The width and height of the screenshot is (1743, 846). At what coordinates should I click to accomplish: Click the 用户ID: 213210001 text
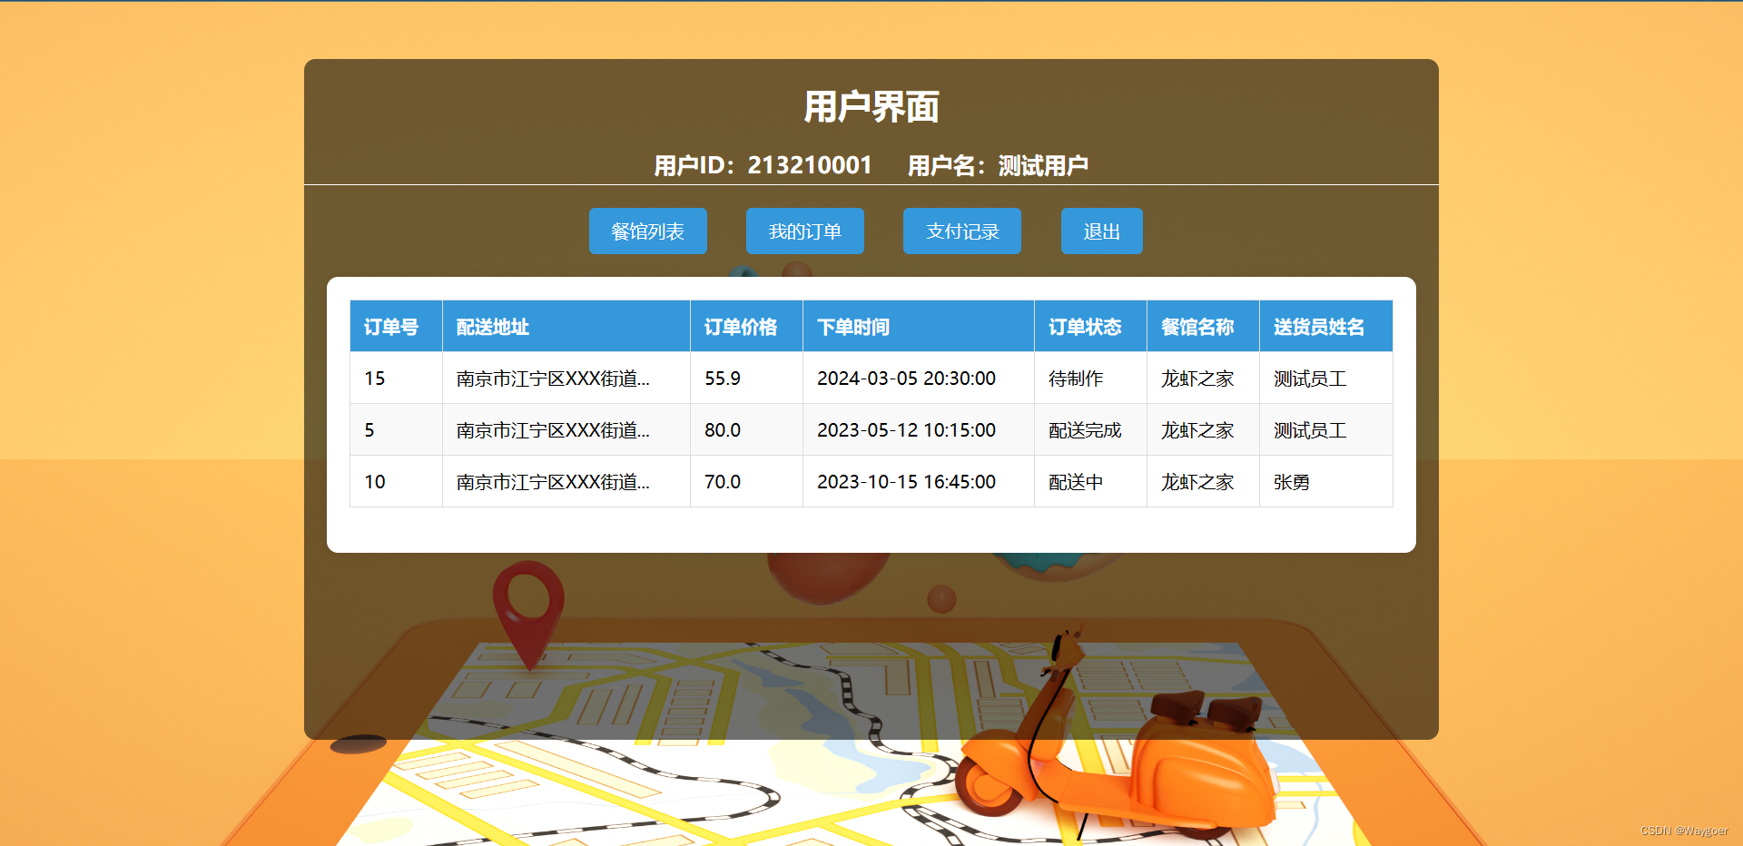click(763, 165)
